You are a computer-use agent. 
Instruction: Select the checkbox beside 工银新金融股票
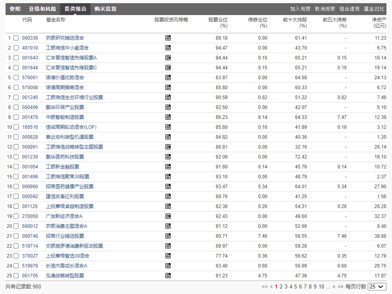(16, 167)
